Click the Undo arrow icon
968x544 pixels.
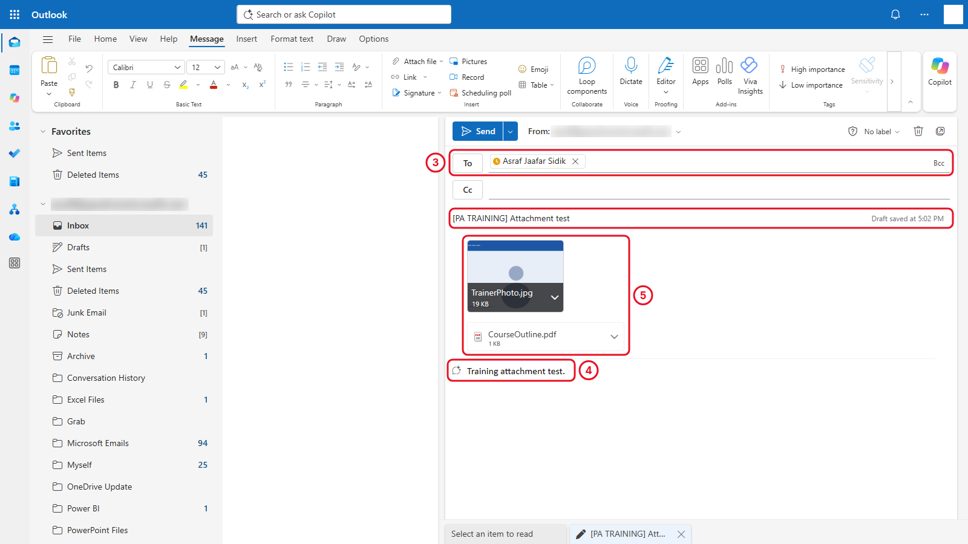89,68
